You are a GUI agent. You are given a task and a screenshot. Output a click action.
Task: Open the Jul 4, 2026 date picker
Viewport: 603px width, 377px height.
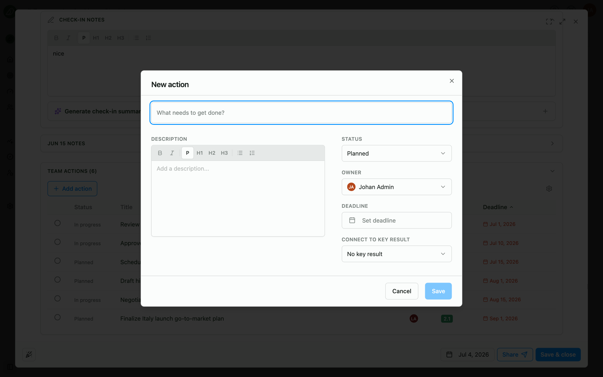467,355
